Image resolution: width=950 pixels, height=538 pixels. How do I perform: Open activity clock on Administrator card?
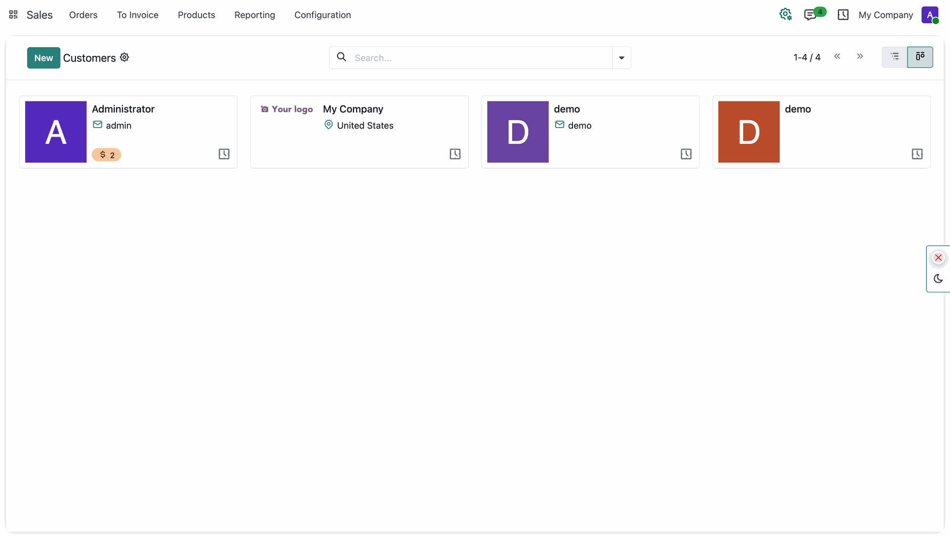224,154
